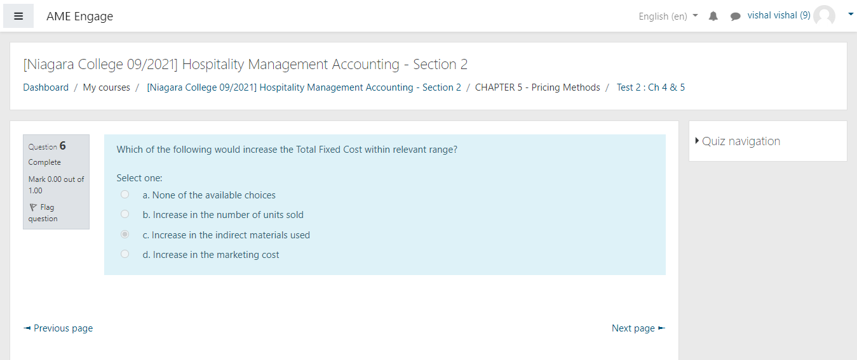Click the 'Complete' status text
Image resolution: width=857 pixels, height=360 pixels.
44,162
